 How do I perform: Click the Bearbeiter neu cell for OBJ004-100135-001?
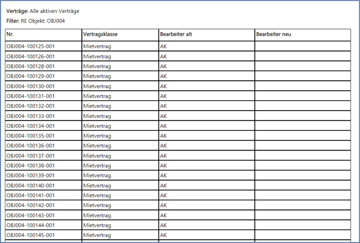[x=302, y=136]
